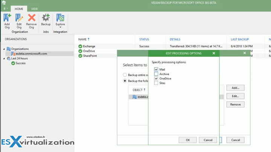271x152 pixels.
Task: Uncheck the OneDrive processing option
Action: (x=156, y=78)
